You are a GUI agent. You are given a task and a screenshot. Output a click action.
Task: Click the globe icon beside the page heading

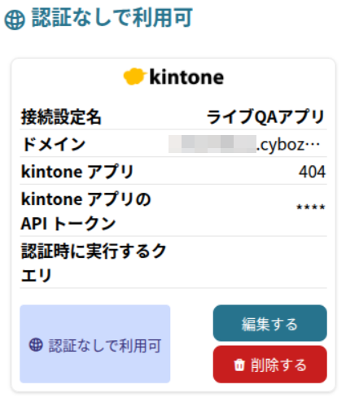coord(15,20)
